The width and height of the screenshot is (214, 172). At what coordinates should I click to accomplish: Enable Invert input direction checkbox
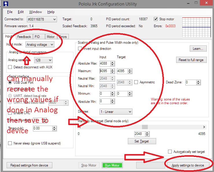pos(80,48)
